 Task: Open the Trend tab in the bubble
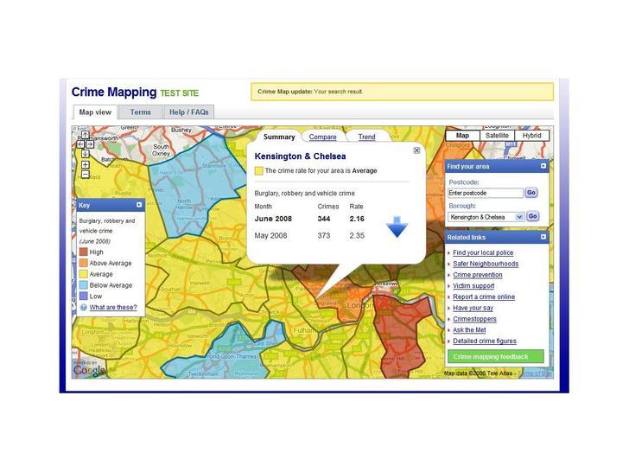coord(366,137)
